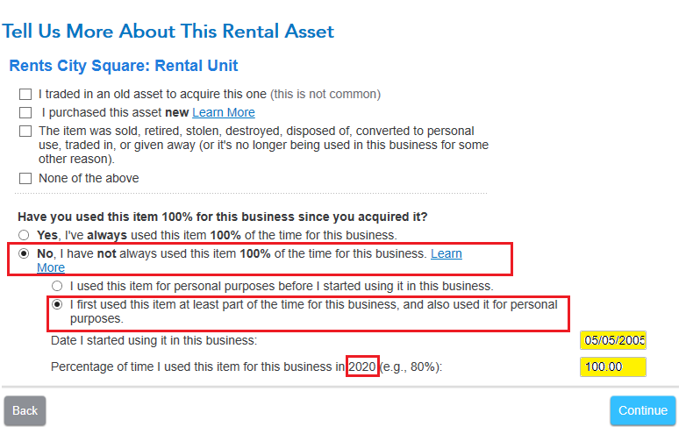
Task: Click the Rents City Square: Rental Unit subheading
Action: pos(124,66)
